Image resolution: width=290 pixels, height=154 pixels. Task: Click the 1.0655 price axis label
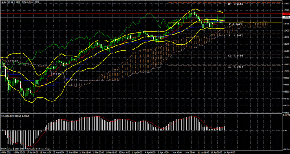tap(286, 3)
